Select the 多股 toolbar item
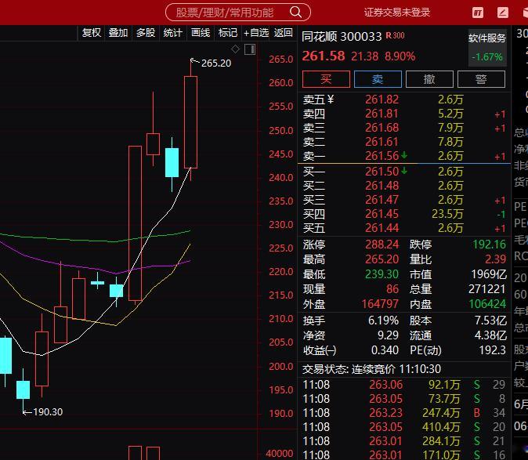The width and height of the screenshot is (528, 460). pyautogui.click(x=146, y=33)
